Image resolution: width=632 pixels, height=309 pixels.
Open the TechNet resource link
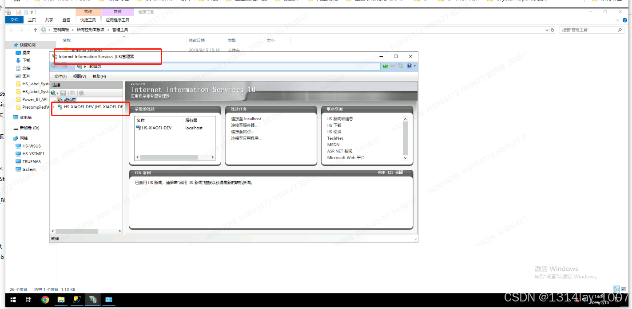click(x=335, y=138)
